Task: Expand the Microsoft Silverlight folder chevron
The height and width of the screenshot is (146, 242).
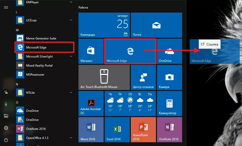Action: click(x=71, y=57)
